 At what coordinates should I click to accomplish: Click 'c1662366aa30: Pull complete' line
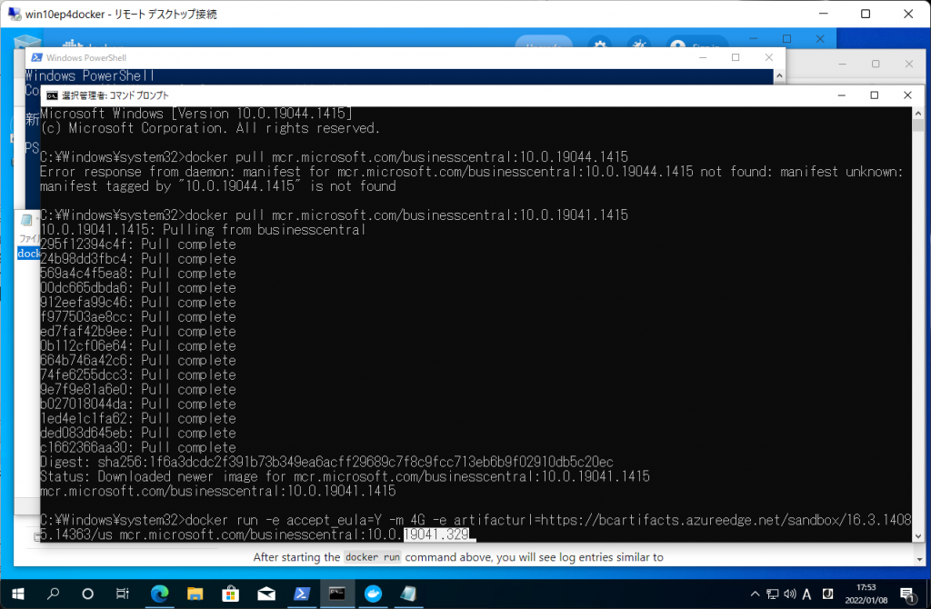[138, 447]
